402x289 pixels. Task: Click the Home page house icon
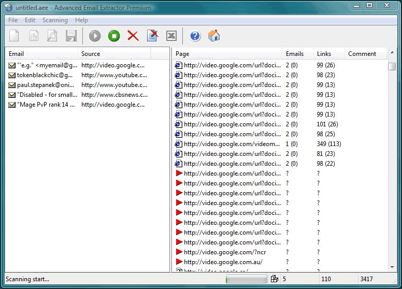(214, 36)
